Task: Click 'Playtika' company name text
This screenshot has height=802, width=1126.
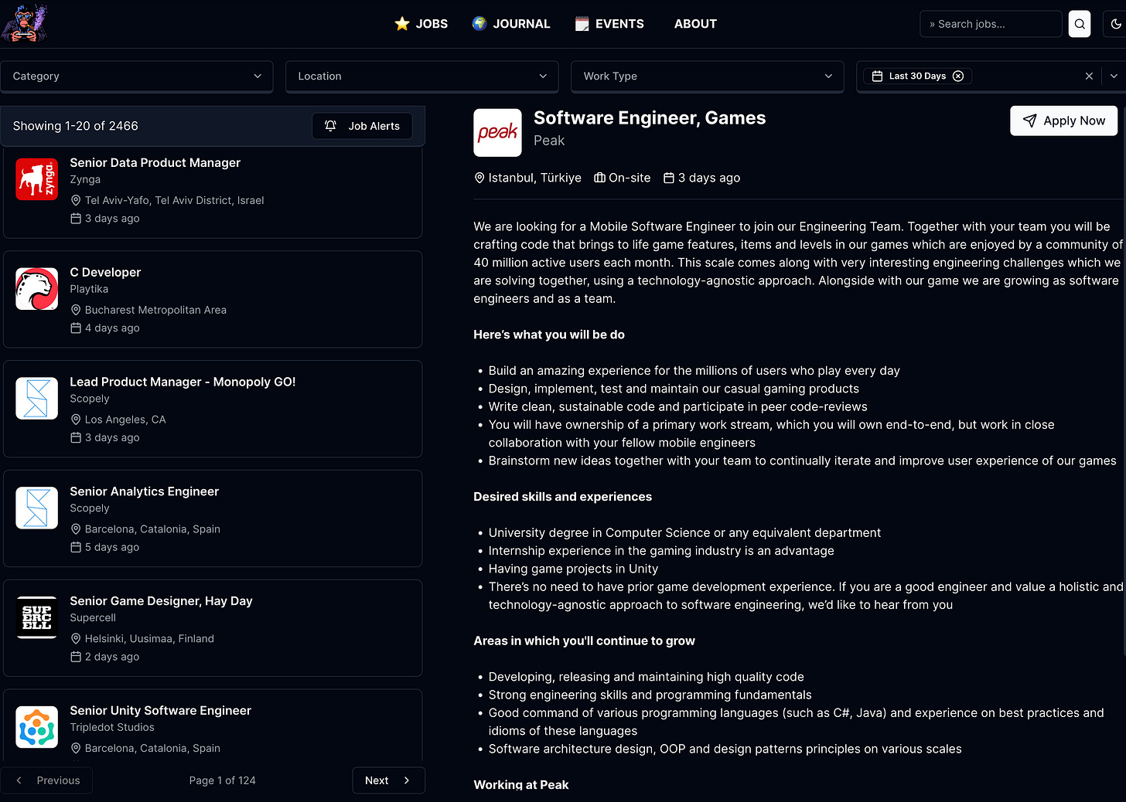Action: pyautogui.click(x=89, y=289)
